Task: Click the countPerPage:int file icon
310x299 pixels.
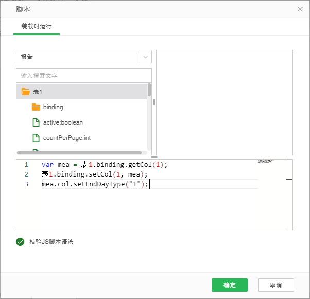Action: [36, 138]
